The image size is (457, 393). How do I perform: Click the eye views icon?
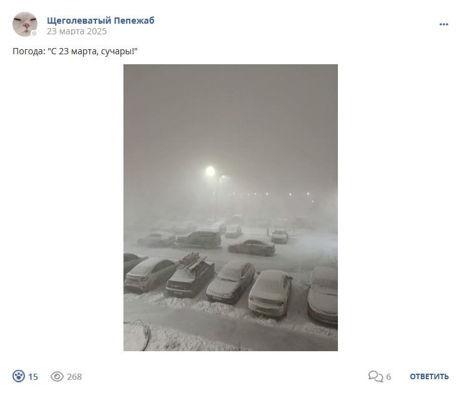click(x=57, y=376)
